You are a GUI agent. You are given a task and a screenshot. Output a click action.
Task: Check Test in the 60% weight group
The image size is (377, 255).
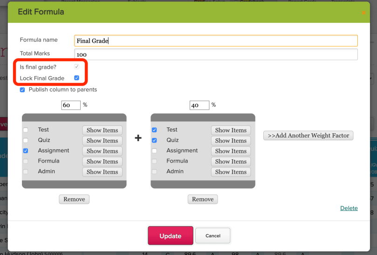(26, 130)
